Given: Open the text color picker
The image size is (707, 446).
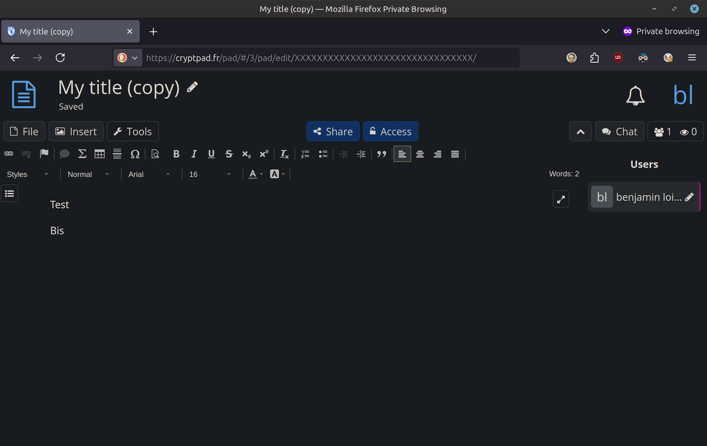Looking at the screenshot, I should coord(255,174).
